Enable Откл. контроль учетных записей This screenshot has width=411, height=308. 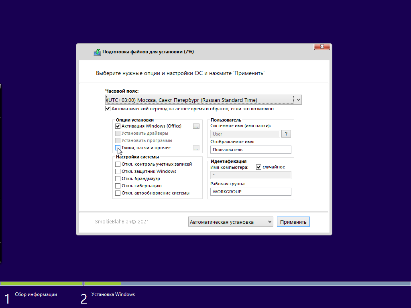tap(118, 164)
